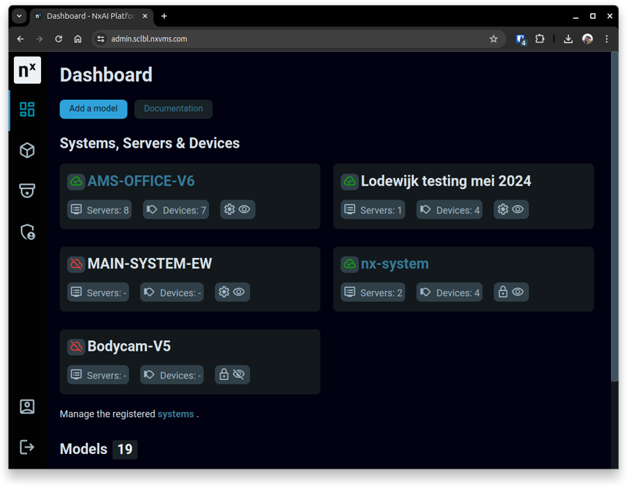Click the Add a model button
Image resolution: width=627 pixels, height=486 pixels.
(93, 109)
